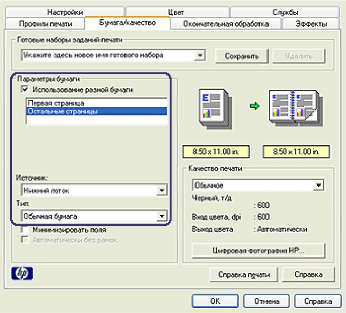Screen dimensions: 346x313
Task: Expand the print task quick sets dropdown
Action: point(200,56)
